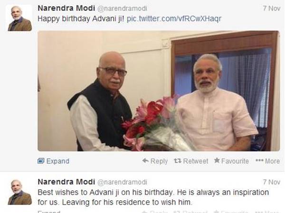Open @narendramodi handle on second tweet
This screenshot has height=213, width=285.
[123, 182]
